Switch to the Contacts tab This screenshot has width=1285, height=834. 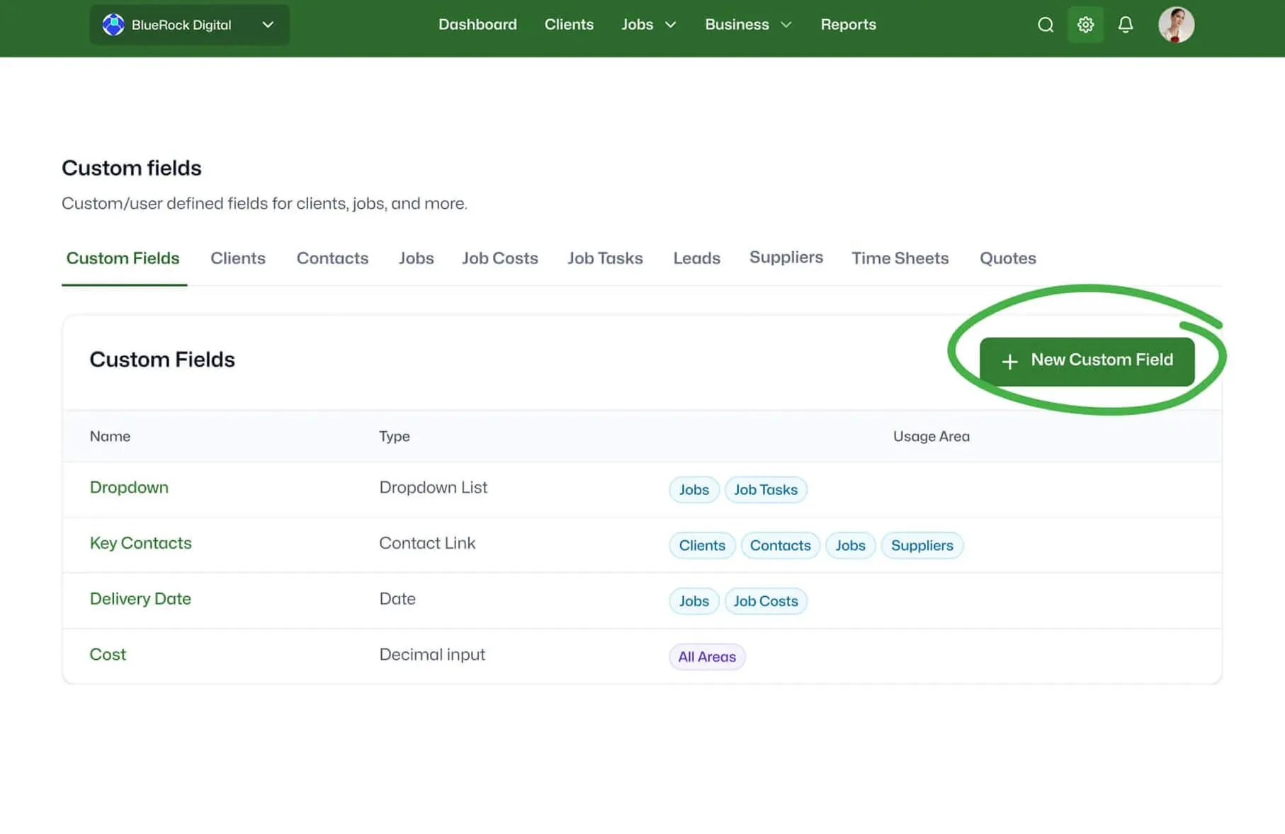coord(332,258)
